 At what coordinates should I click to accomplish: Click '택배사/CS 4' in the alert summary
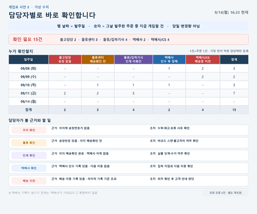[160, 40]
